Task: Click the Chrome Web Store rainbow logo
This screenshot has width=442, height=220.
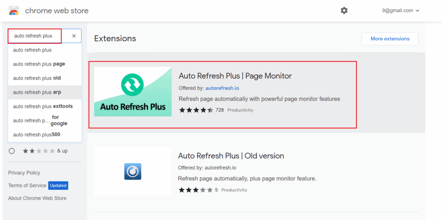Action: [14, 11]
